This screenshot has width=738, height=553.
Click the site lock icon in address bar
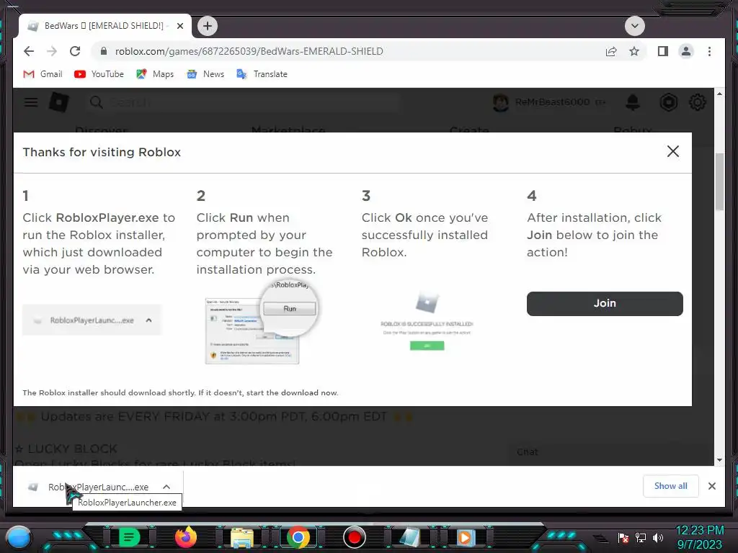pos(104,51)
